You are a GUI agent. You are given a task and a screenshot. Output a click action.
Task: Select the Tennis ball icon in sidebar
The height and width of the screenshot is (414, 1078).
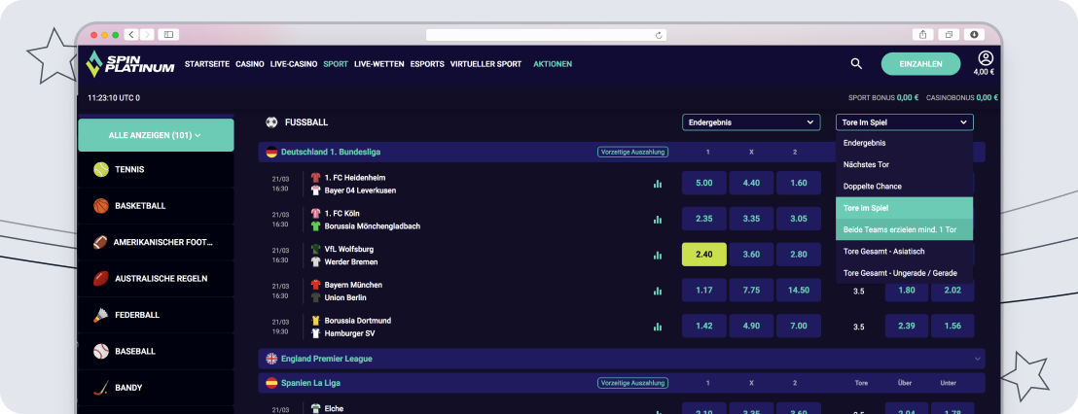coord(101,169)
